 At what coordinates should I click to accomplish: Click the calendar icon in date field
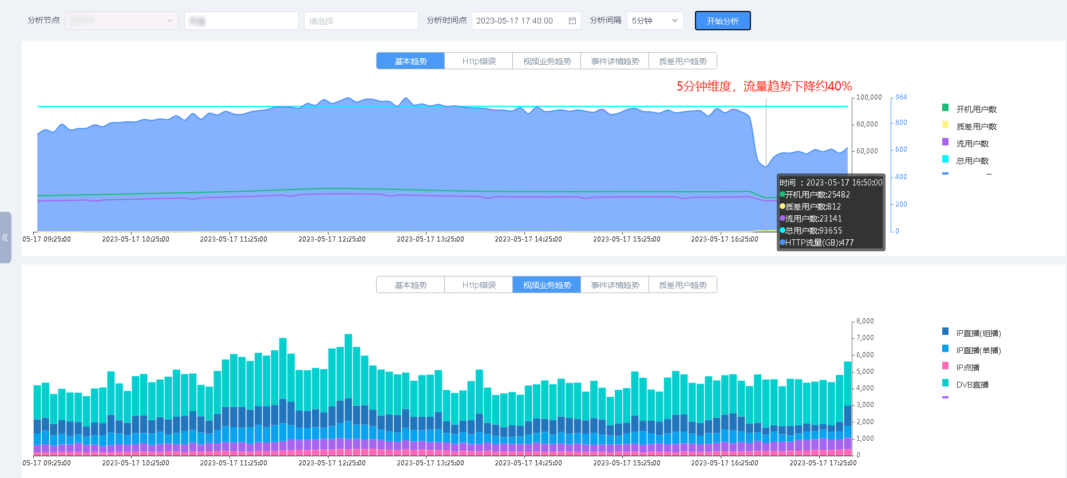pos(572,21)
